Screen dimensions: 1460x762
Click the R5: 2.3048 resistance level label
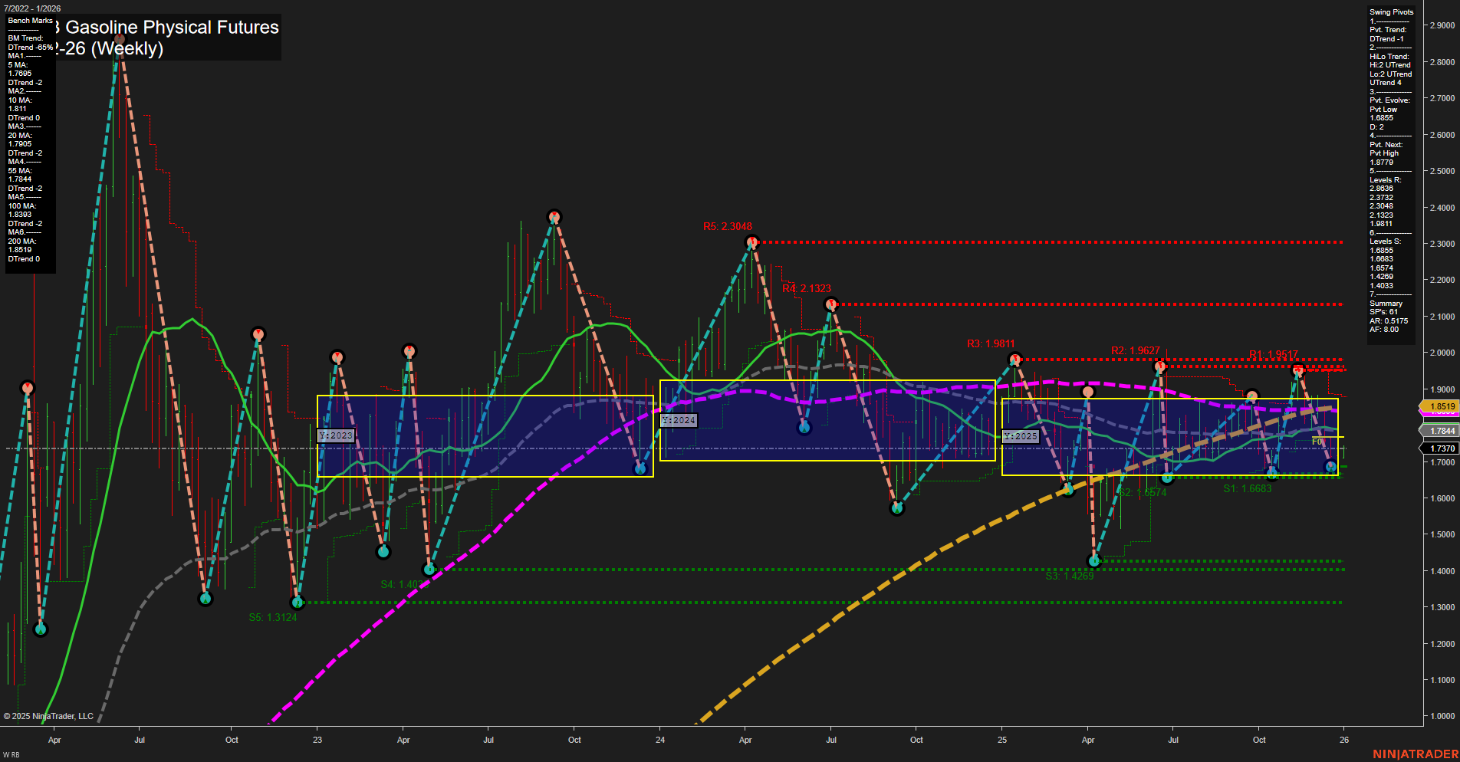point(728,227)
